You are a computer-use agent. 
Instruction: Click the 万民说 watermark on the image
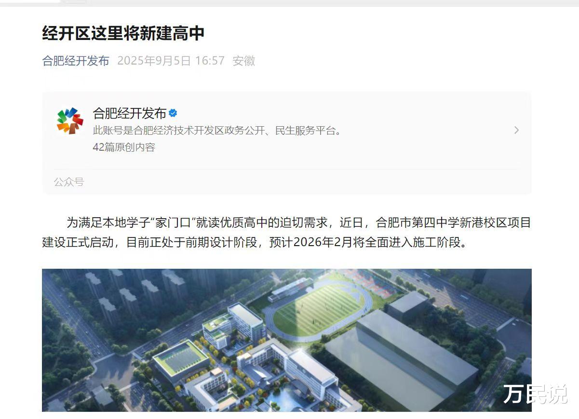pos(535,394)
